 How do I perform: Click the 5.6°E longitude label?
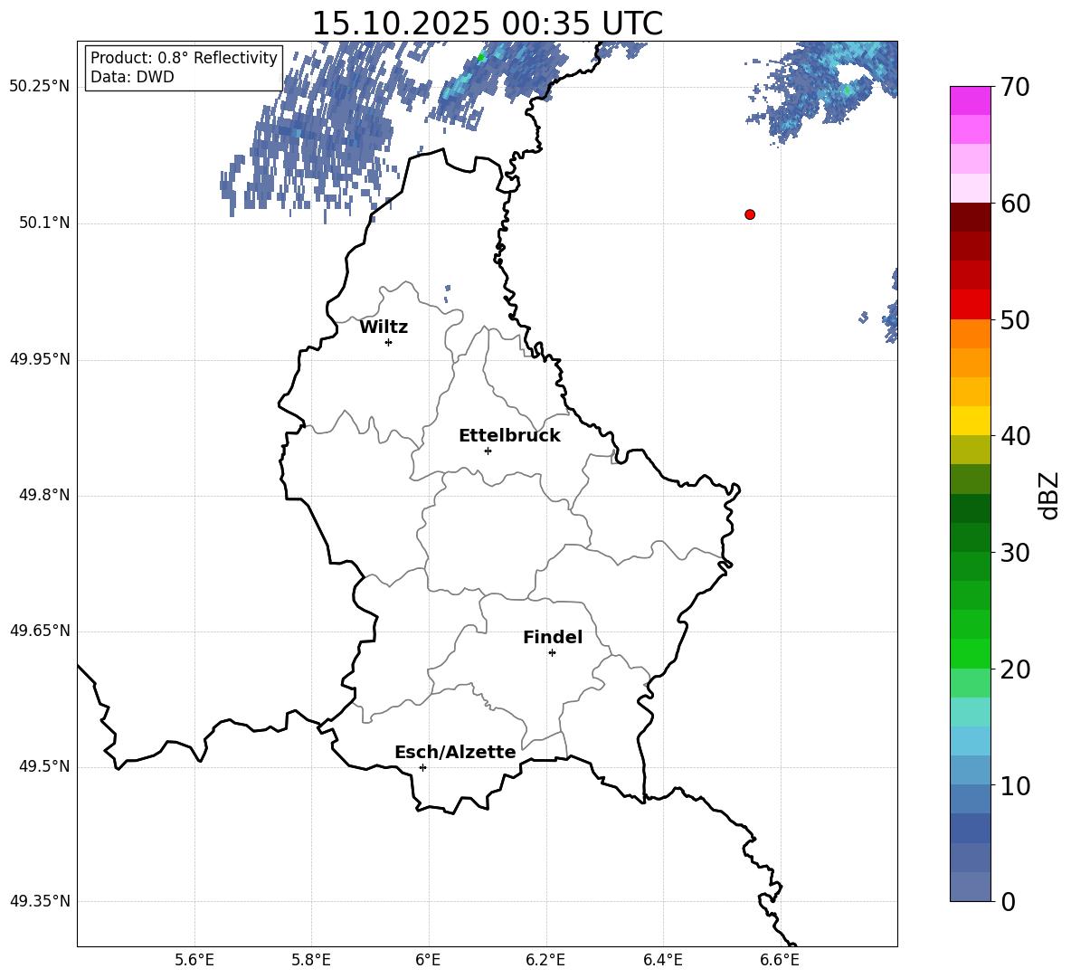pyautogui.click(x=194, y=961)
